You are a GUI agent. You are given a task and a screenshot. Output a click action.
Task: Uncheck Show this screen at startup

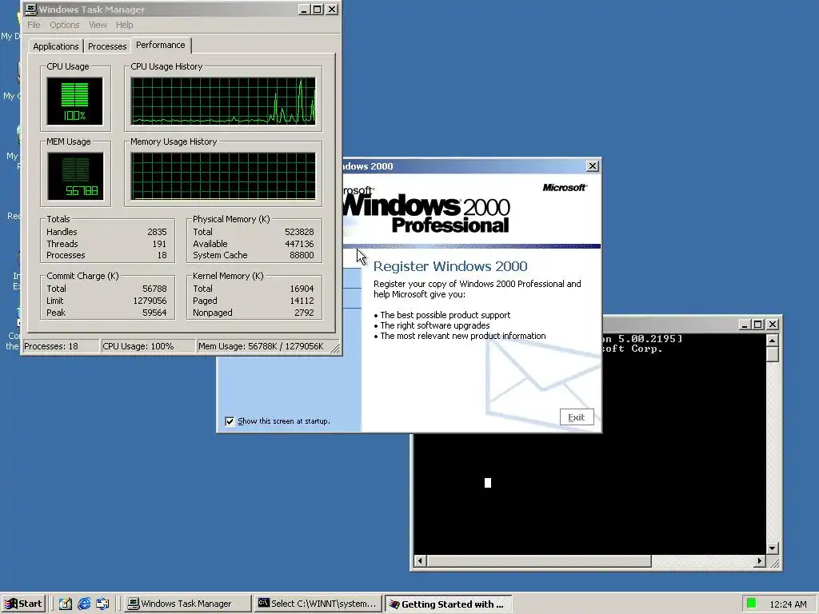230,421
